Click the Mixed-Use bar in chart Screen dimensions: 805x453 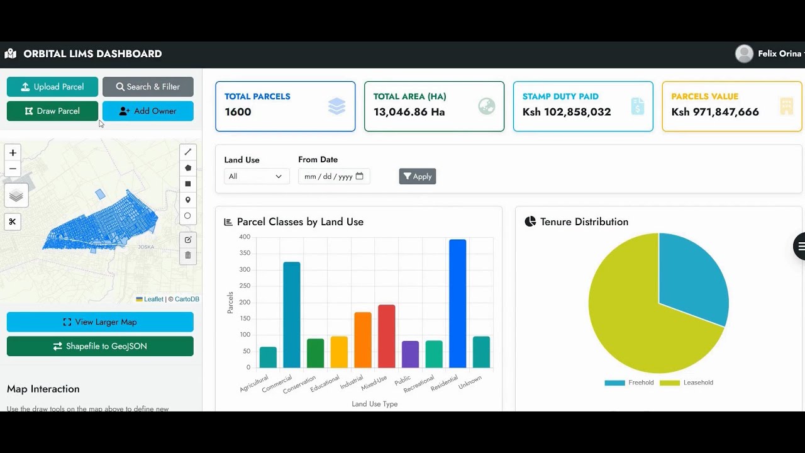pyautogui.click(x=387, y=336)
